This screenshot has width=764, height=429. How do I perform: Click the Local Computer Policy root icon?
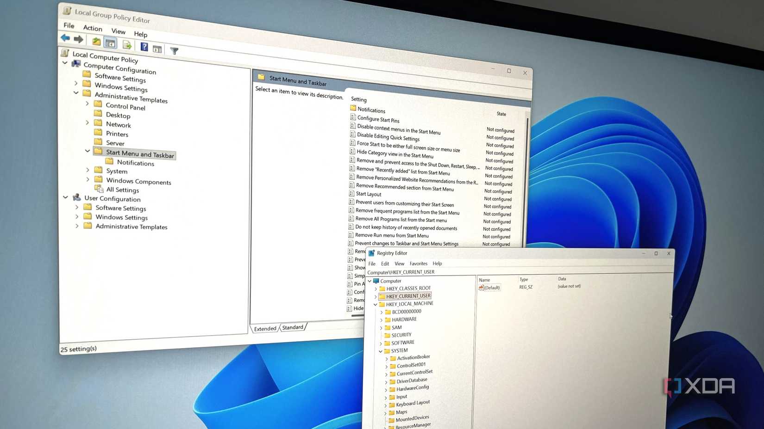(x=65, y=53)
